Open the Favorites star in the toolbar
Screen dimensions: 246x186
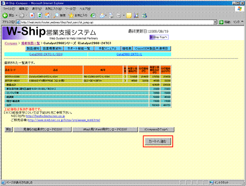click(x=78, y=15)
